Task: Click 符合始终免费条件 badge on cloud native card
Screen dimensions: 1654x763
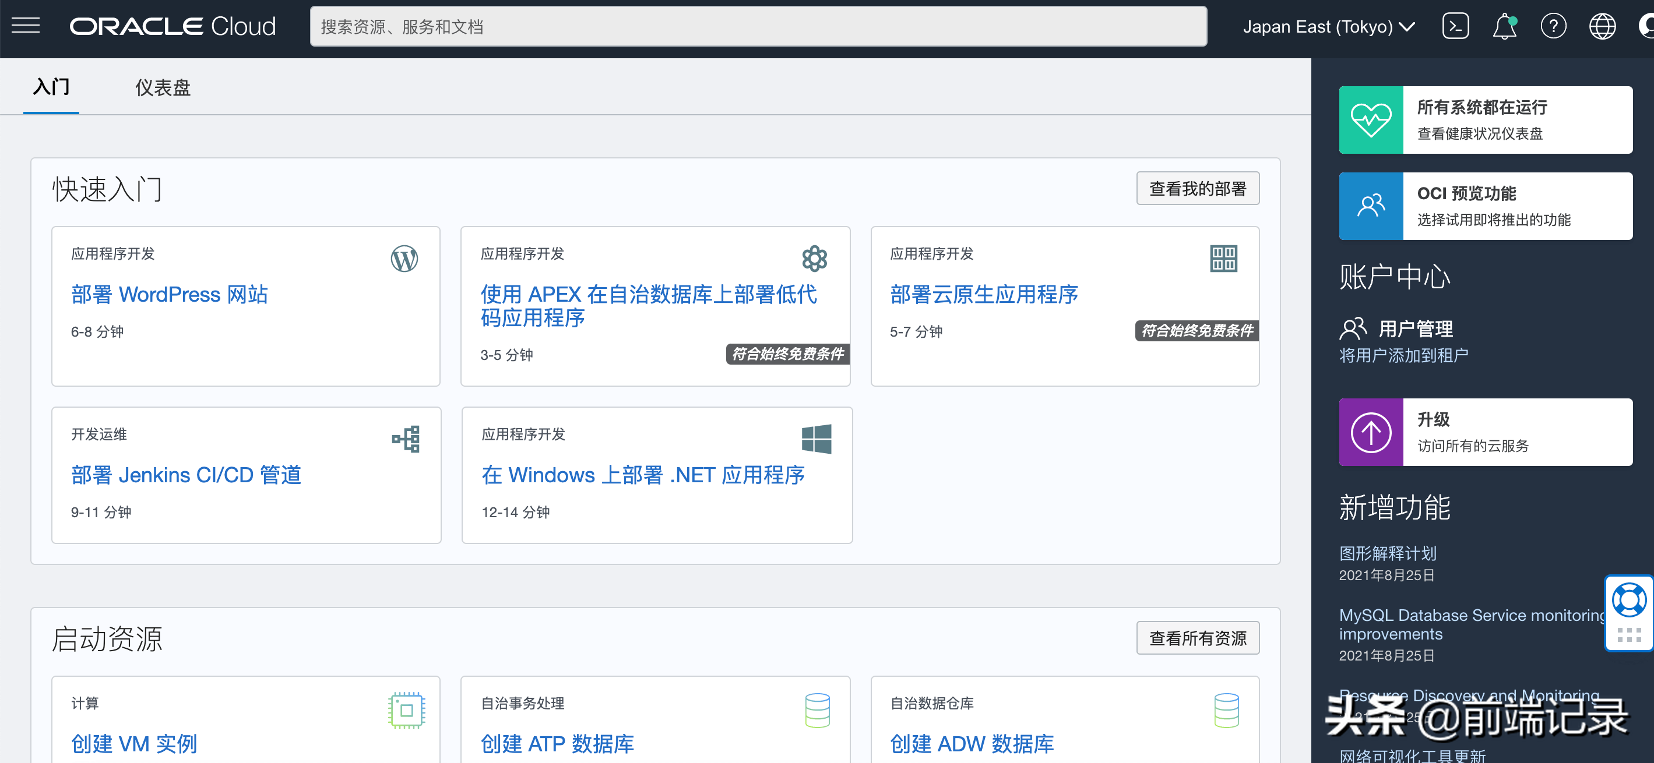Action: tap(1197, 330)
